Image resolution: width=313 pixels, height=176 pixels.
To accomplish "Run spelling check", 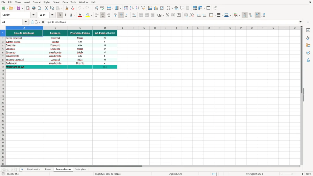I will pos(102,8).
